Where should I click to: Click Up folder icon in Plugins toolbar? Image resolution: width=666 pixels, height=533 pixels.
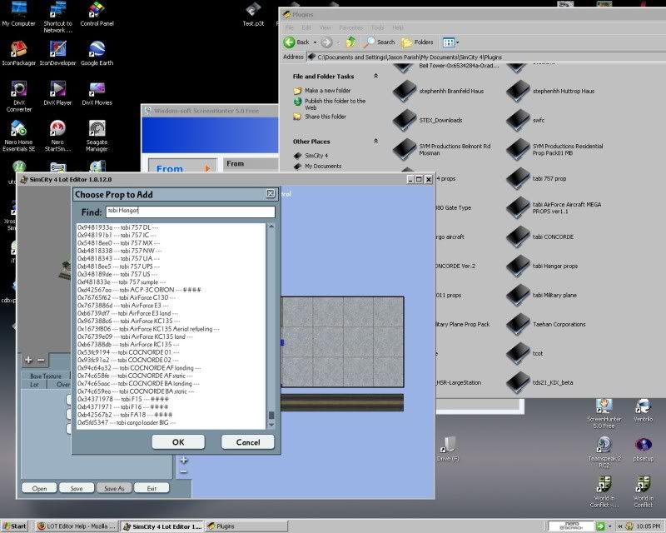pyautogui.click(x=350, y=42)
